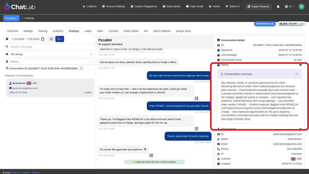309x174 pixels.
Task: Expand the PizzaBot chatbot selector
Action: [11, 18]
